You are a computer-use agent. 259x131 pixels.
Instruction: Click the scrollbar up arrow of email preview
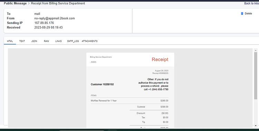click(x=256, y=50)
